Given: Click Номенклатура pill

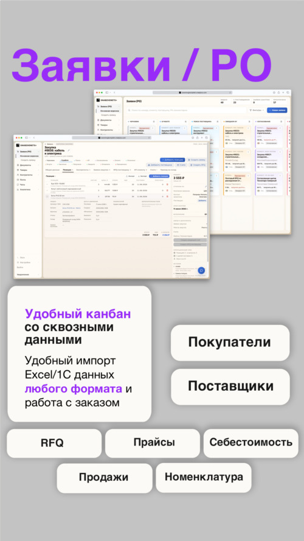Looking at the screenshot, I should (204, 478).
